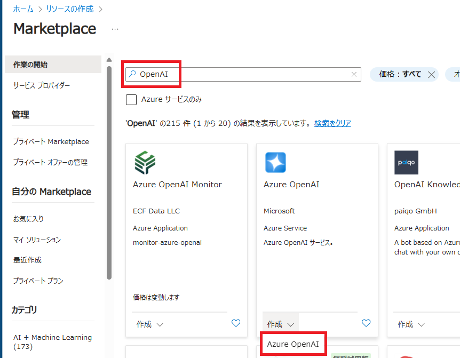The width and height of the screenshot is (460, 358).
Task: Open the OpenAI Knowledge card title
Action: tap(427, 185)
